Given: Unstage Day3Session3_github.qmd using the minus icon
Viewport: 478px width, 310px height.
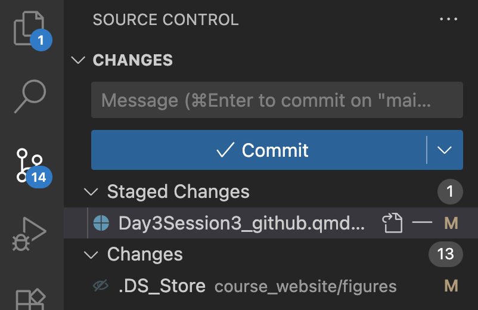Looking at the screenshot, I should point(422,222).
